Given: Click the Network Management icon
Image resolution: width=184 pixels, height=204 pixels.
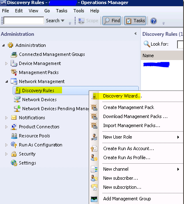Looking at the screenshot, I should coord(14,81).
